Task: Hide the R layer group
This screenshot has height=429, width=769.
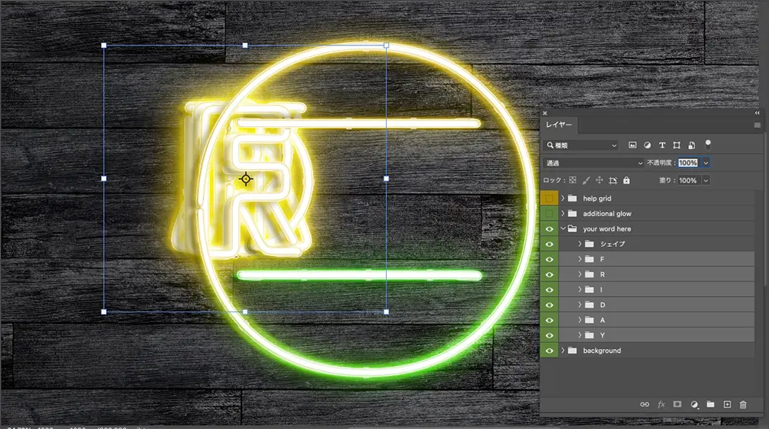Action: tap(549, 274)
